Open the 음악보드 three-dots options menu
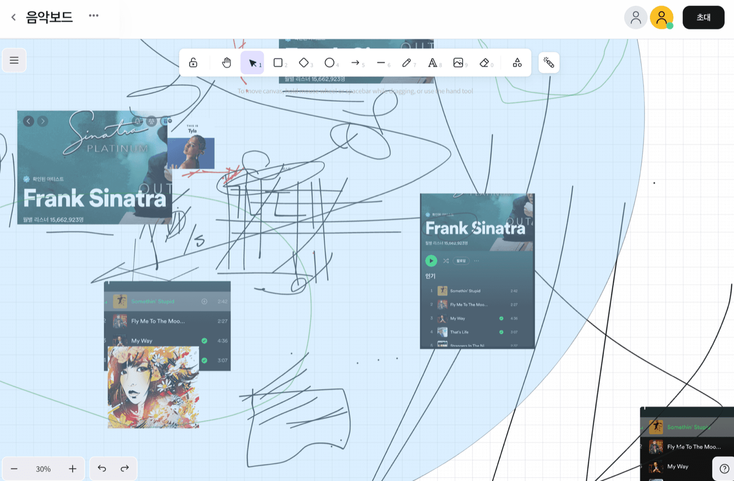 (94, 16)
